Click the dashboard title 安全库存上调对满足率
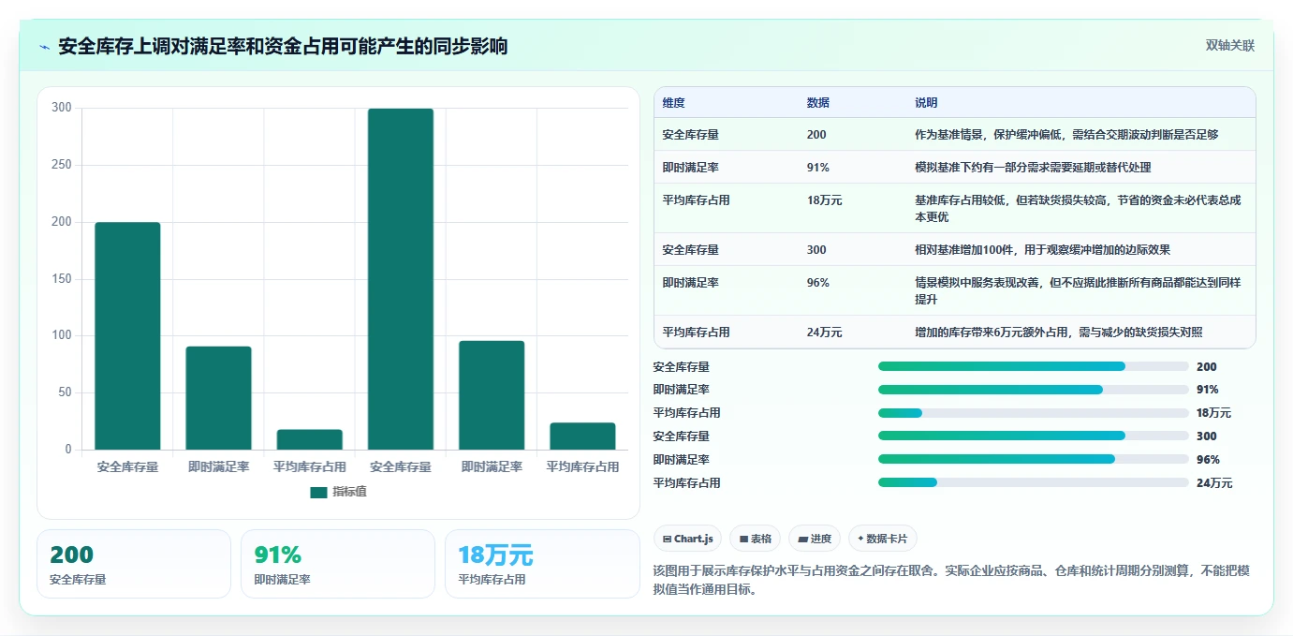The height and width of the screenshot is (636, 1293). (x=283, y=46)
